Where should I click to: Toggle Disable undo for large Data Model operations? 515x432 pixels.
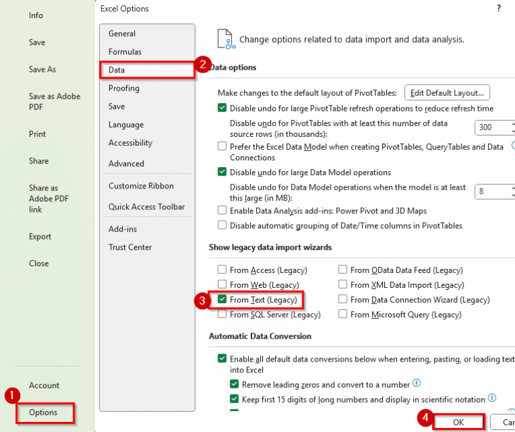click(x=222, y=172)
